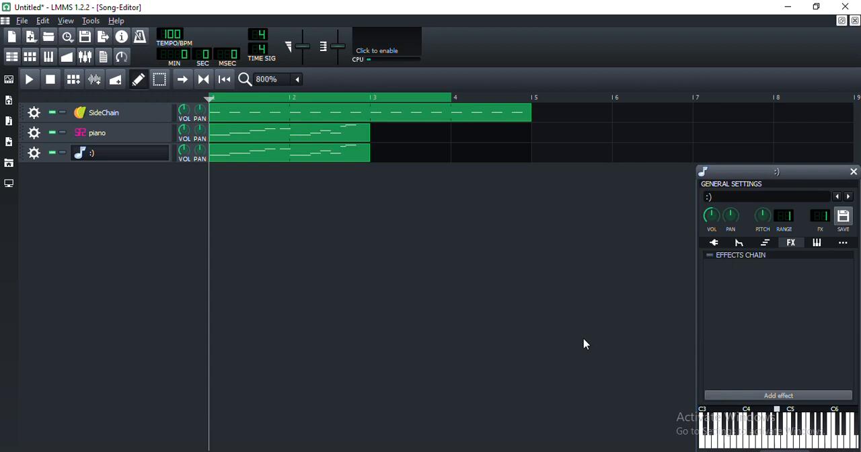The image size is (861, 452).
Task: Open the My Home file browser in the sidebar
Action: [9, 163]
